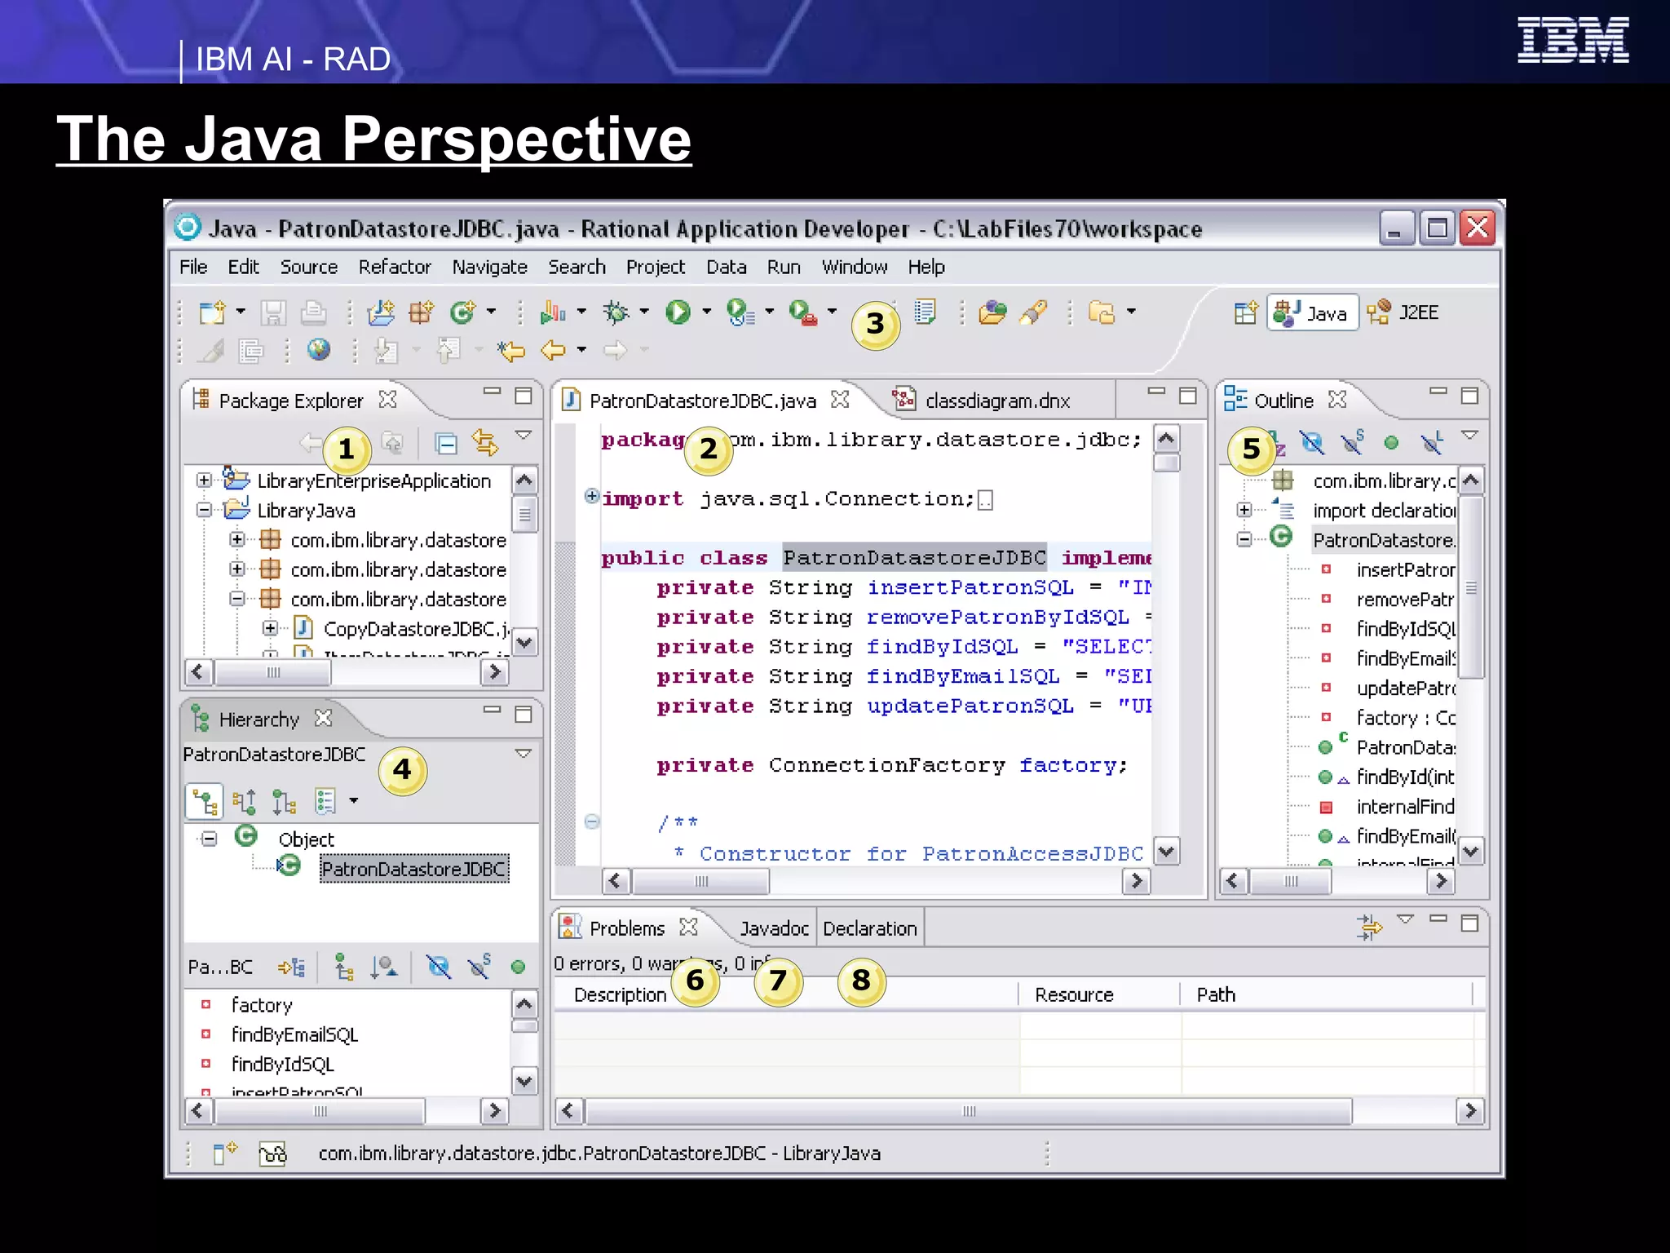Open the Hierarchy view menu dropdown

524,754
